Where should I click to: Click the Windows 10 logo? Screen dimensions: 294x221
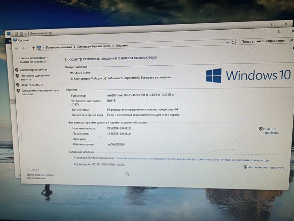[248, 75]
